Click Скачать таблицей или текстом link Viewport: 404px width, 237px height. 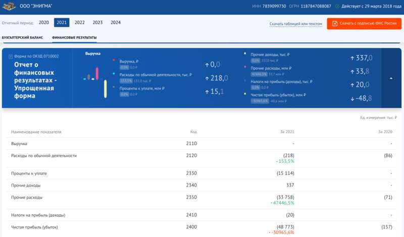tap(295, 24)
